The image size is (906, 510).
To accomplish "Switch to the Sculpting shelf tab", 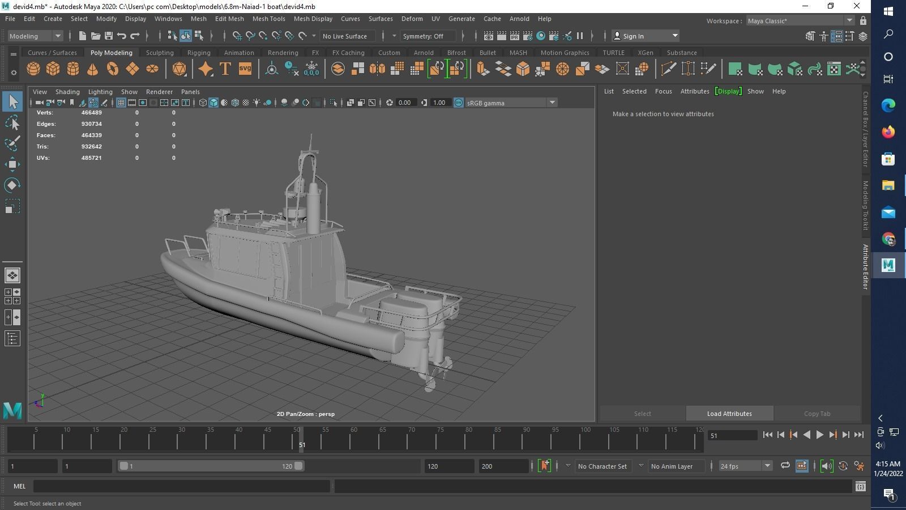I will [160, 53].
